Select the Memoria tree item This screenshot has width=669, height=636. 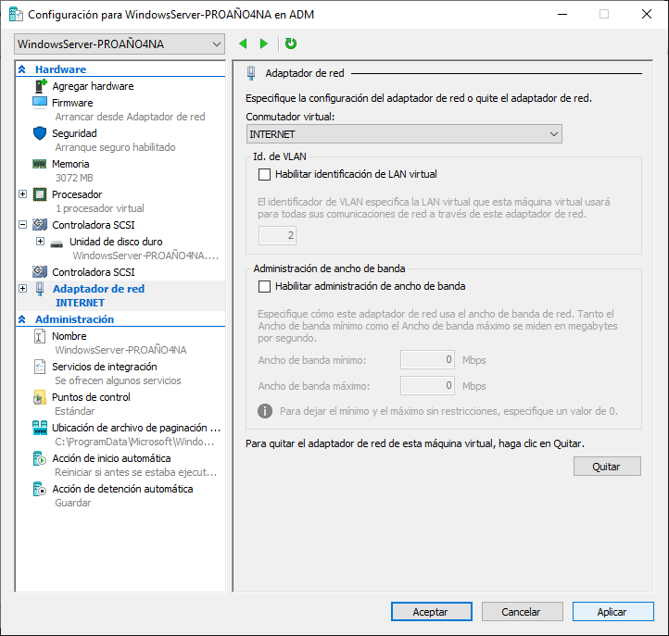70,164
